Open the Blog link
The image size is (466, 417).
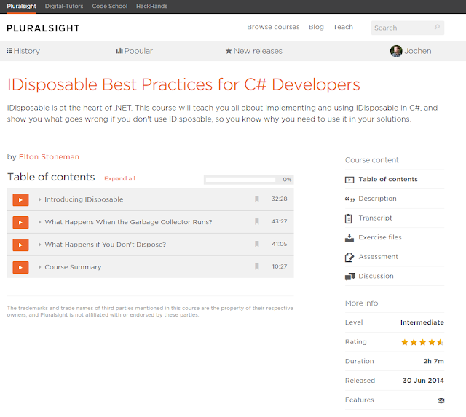coord(316,27)
